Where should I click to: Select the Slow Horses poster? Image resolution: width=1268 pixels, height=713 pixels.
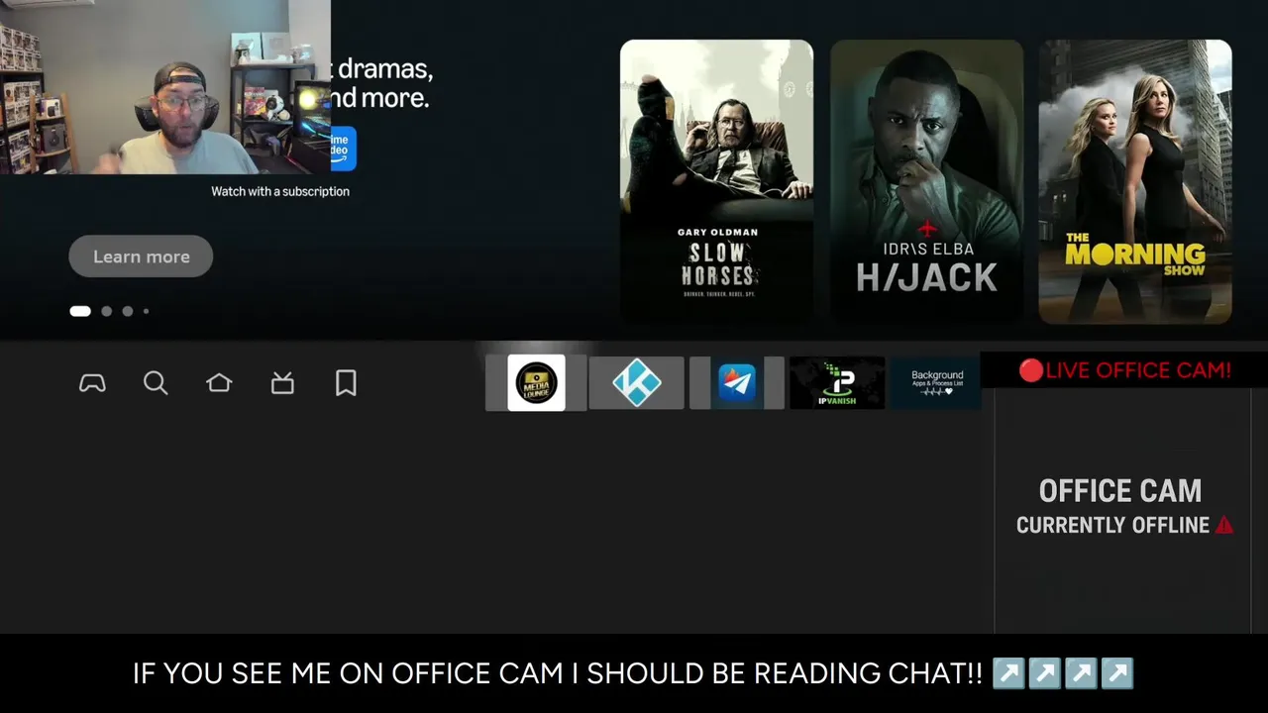[716, 181]
